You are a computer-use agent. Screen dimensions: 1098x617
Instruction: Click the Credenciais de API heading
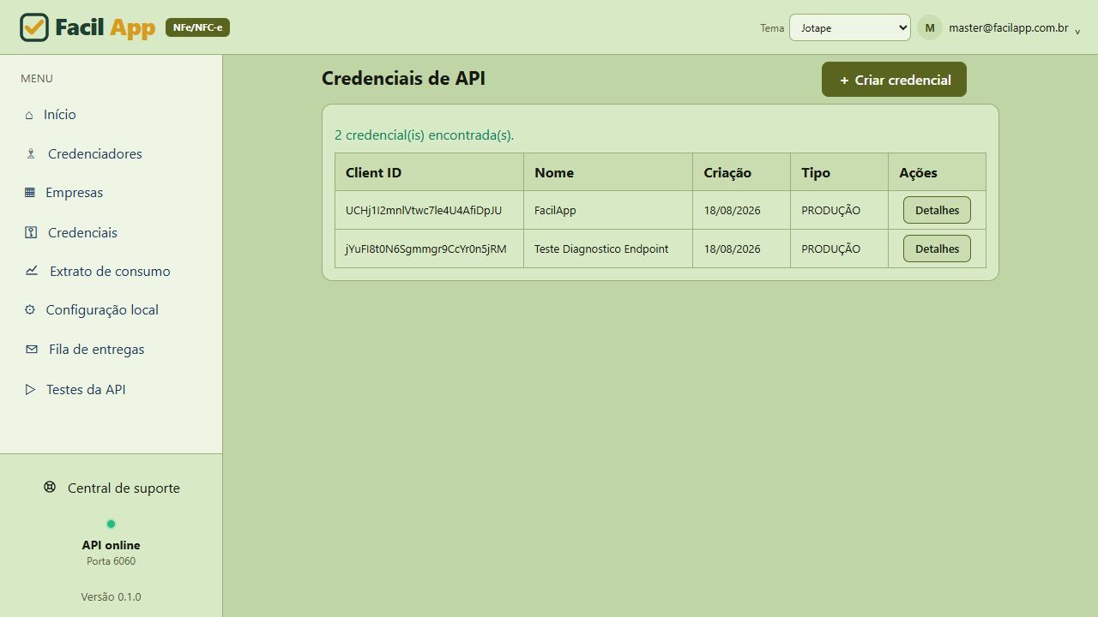[403, 78]
